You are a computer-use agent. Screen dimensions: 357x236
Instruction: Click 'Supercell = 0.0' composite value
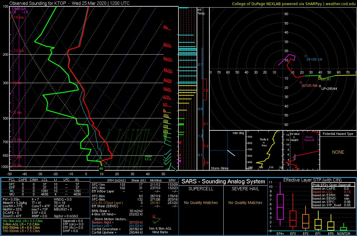click(73, 221)
